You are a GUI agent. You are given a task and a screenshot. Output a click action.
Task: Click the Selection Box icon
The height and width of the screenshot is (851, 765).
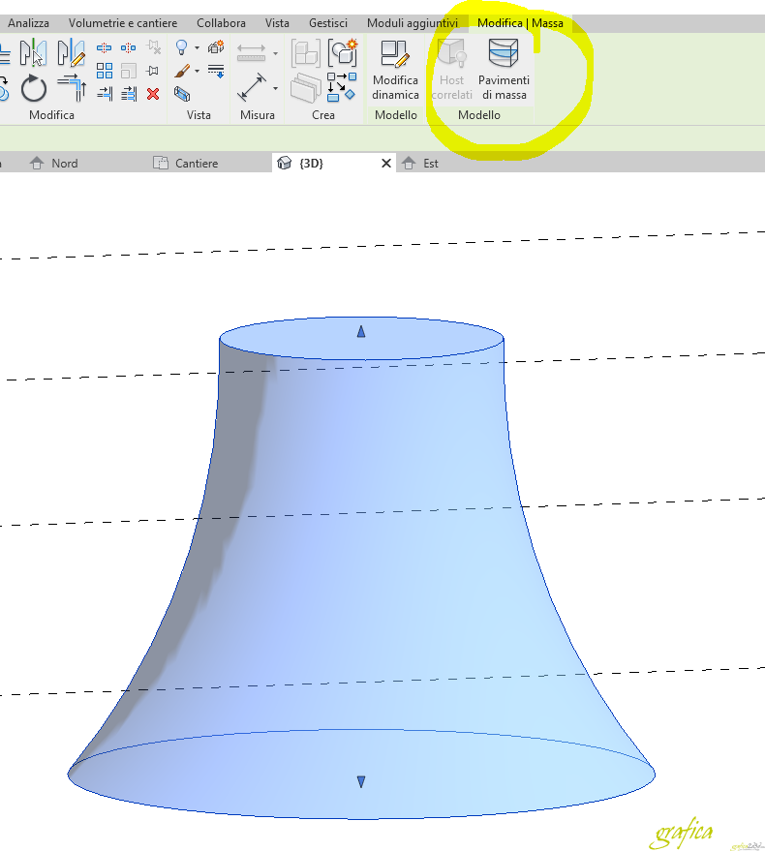182,94
